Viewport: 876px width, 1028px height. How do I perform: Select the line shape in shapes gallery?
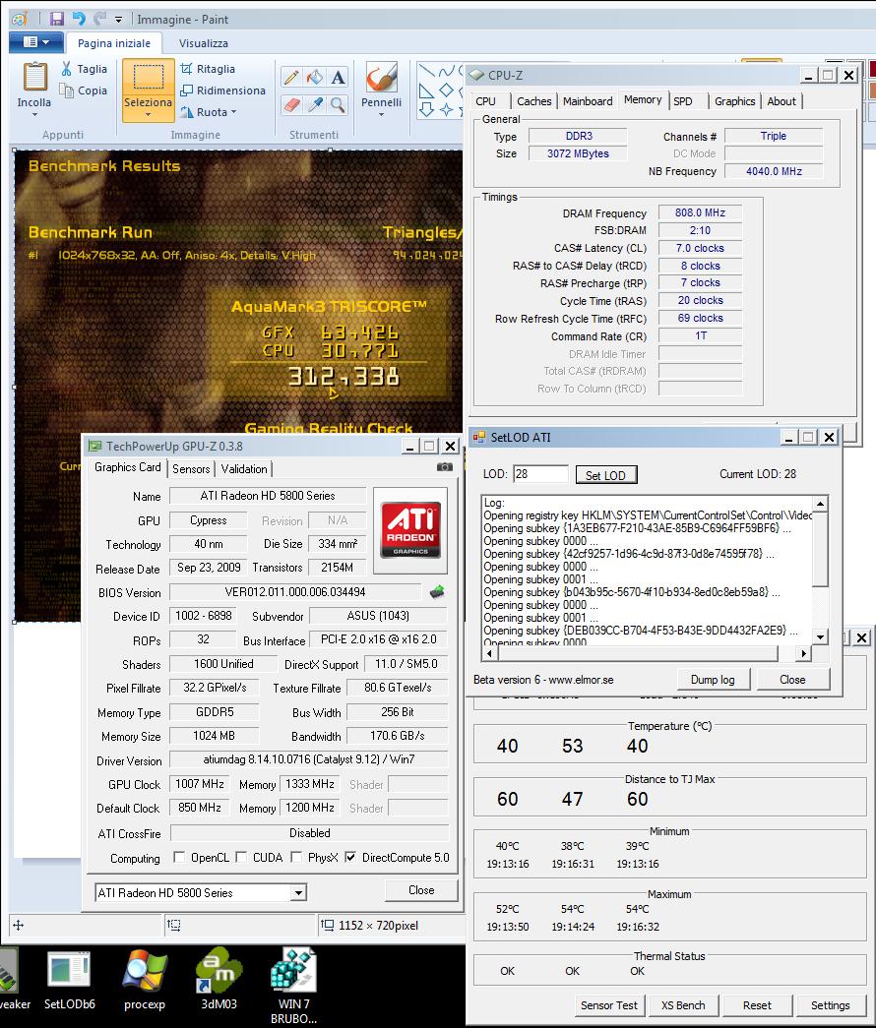coord(426,71)
